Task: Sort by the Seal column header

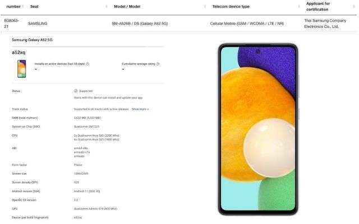Action: coord(34,7)
